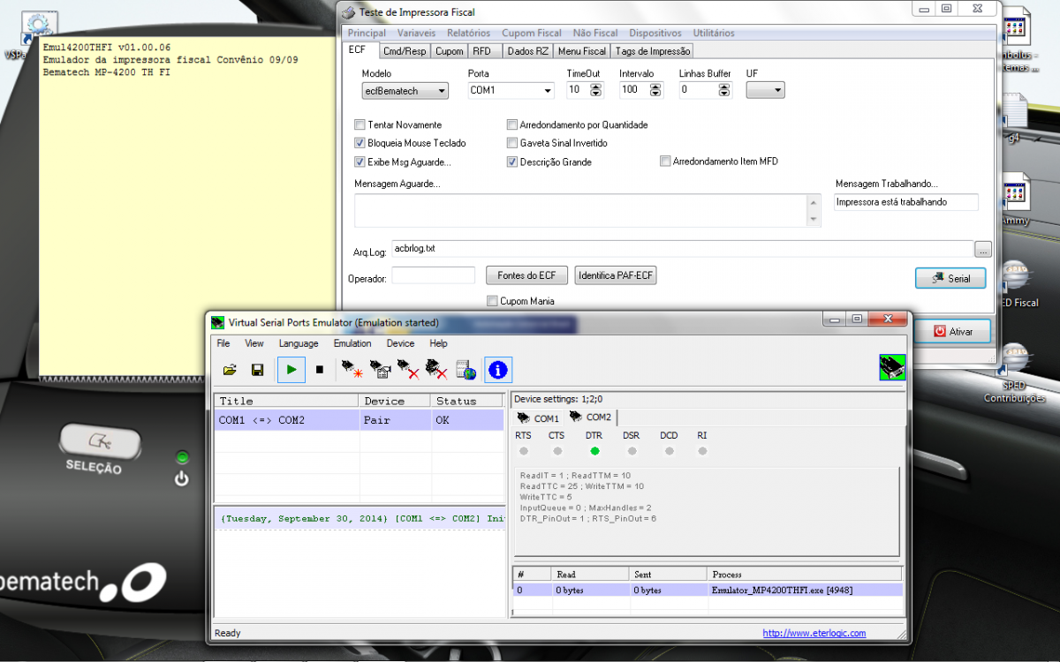Open the Porta COM1 dropdown
The width and height of the screenshot is (1060, 662).
tap(511, 90)
